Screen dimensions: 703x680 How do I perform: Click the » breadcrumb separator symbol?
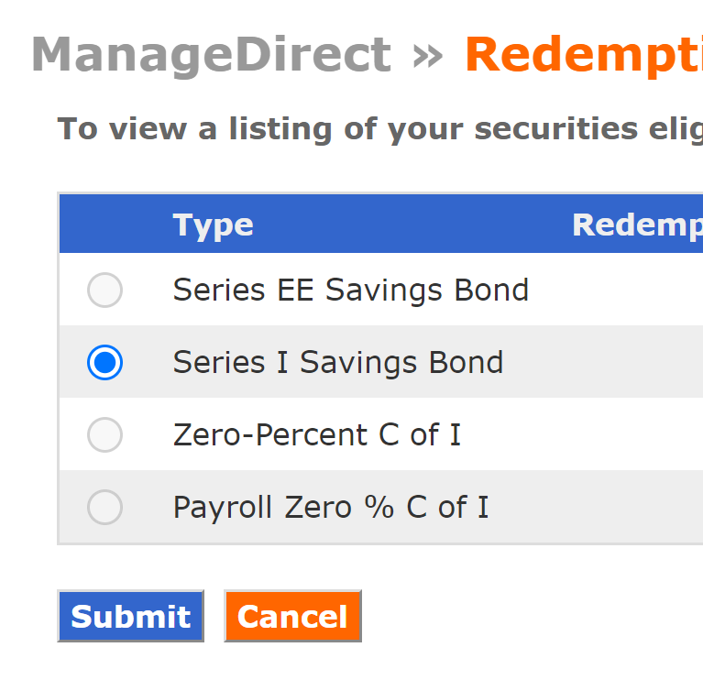427,55
